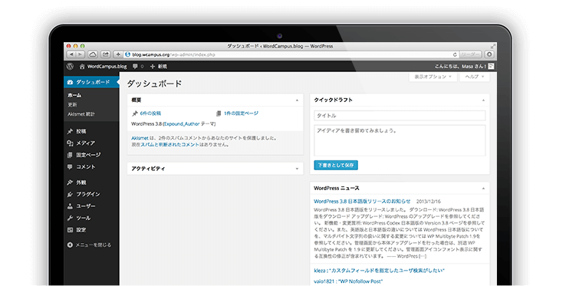Click the 外観 appearance brush icon

70,182
